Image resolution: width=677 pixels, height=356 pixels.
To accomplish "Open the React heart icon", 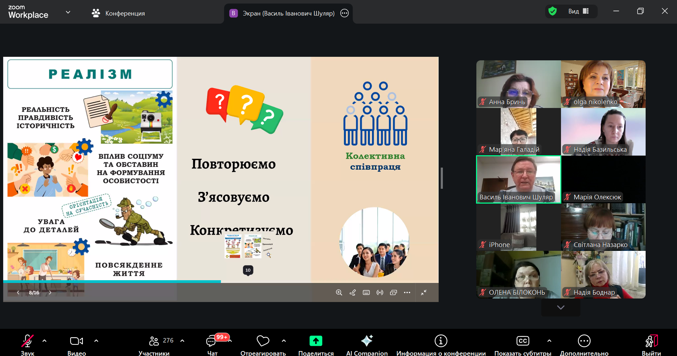I will coord(263,341).
